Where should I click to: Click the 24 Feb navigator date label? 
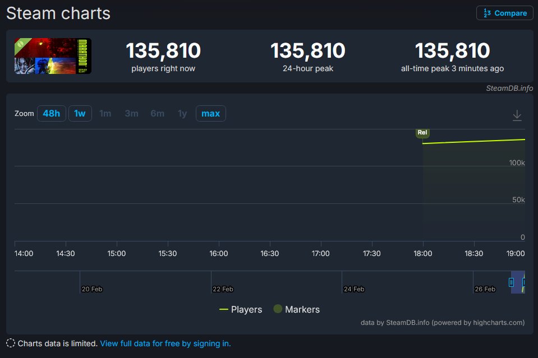coord(354,289)
